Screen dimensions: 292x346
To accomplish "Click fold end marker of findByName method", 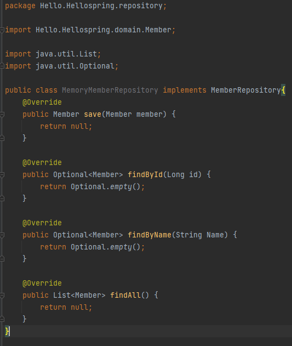I will pyautogui.click(x=2, y=259).
